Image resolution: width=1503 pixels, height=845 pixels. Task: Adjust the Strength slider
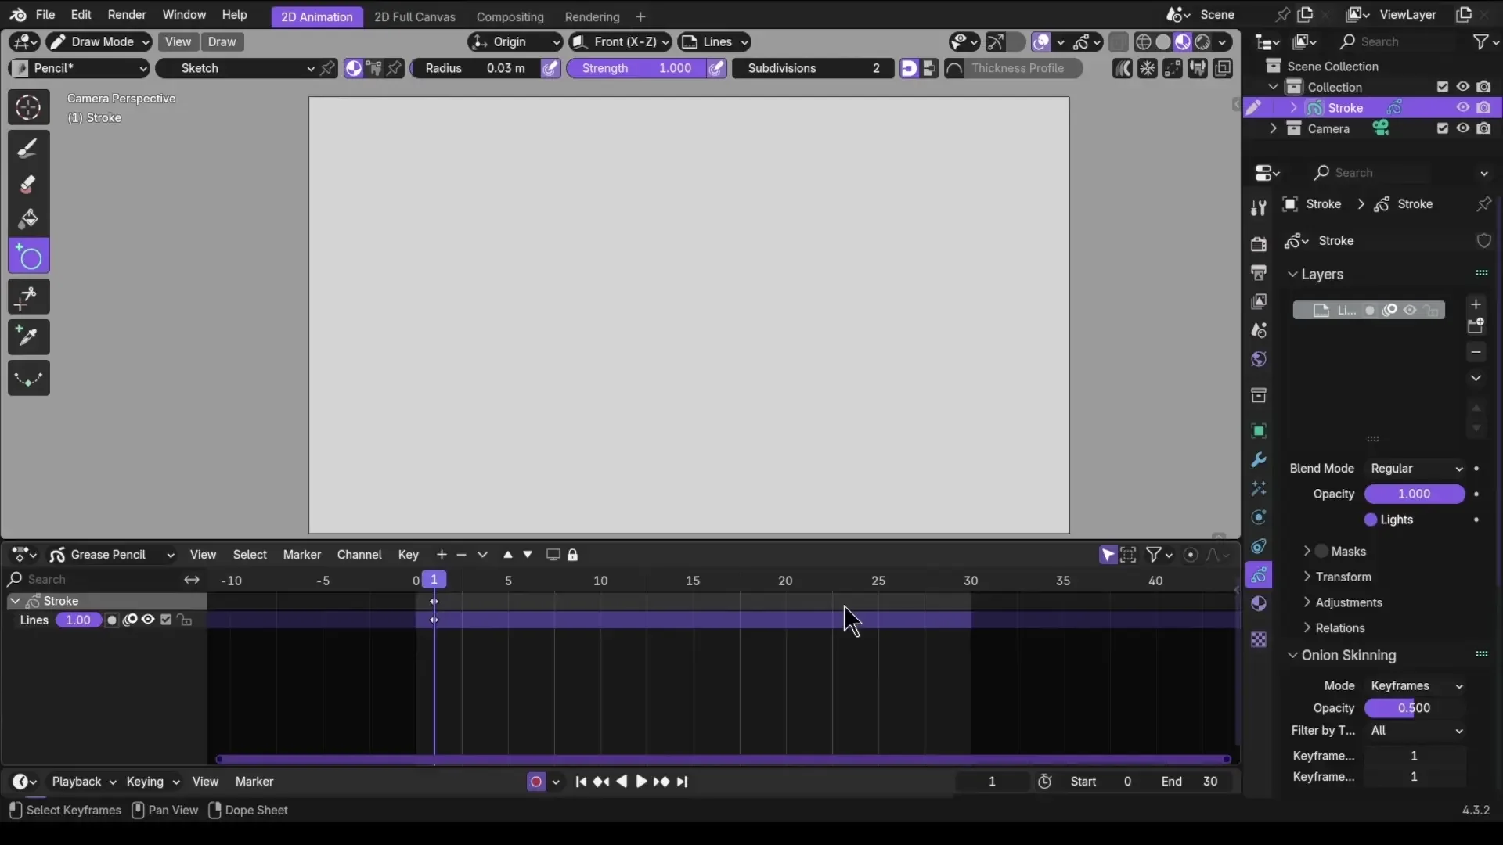(x=636, y=69)
